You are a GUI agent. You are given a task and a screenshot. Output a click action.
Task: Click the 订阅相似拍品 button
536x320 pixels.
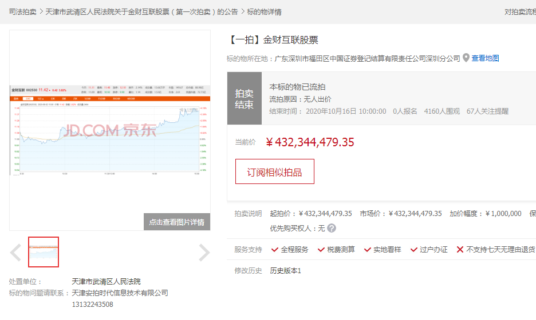click(x=274, y=171)
